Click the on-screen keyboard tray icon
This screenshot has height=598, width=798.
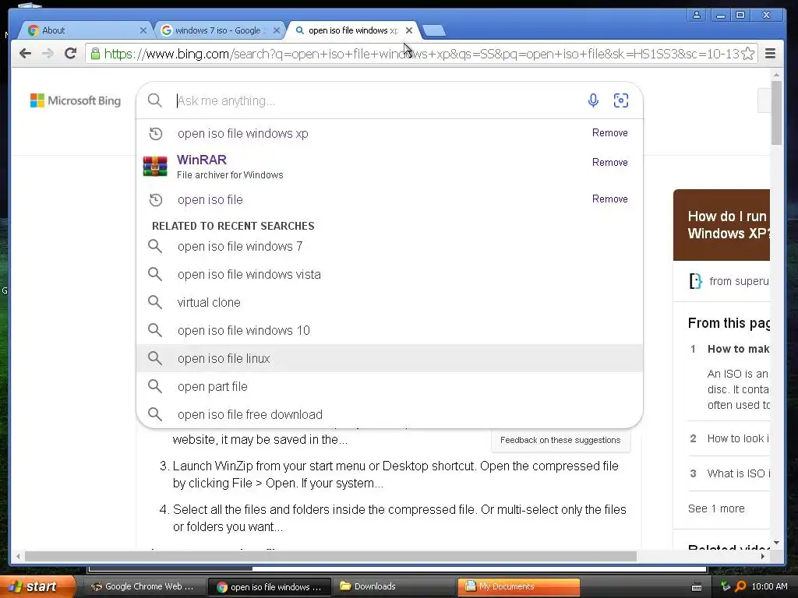pyautogui.click(x=697, y=587)
